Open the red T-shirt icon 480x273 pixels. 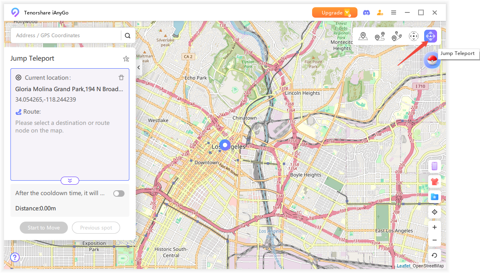(434, 181)
